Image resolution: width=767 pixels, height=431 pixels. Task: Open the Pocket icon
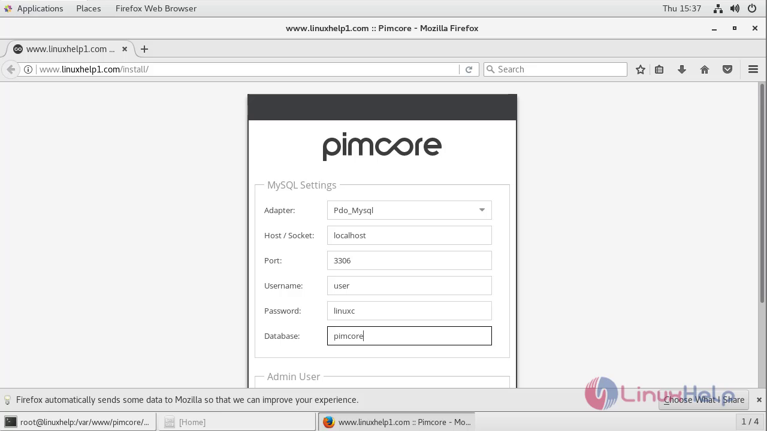[x=727, y=69]
